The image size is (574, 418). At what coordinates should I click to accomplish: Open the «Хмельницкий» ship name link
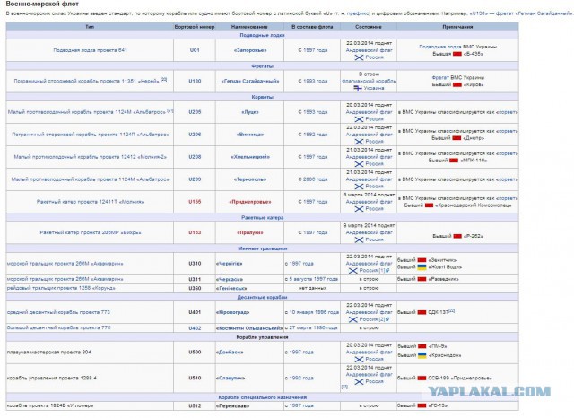coord(250,157)
